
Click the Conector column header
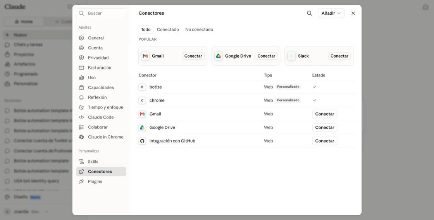coord(148,75)
